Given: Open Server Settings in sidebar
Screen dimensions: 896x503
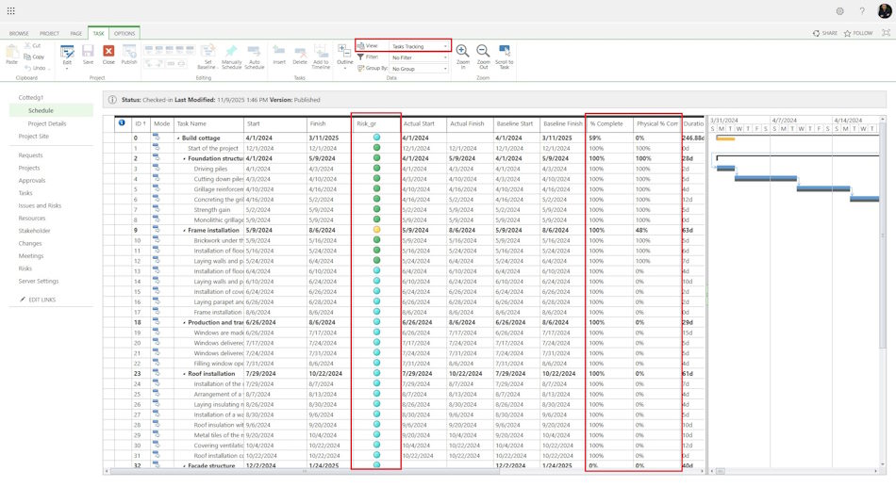Looking at the screenshot, I should (x=39, y=281).
